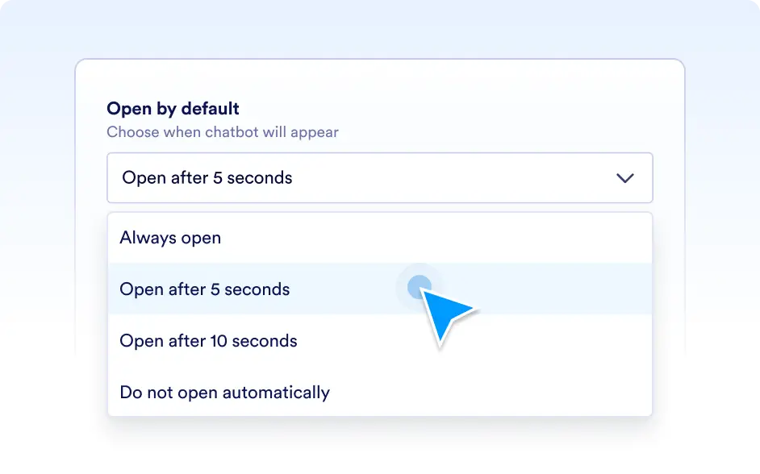This screenshot has height=474, width=760.
Task: Pick the first entry in the dropdown list
Action: coord(379,238)
